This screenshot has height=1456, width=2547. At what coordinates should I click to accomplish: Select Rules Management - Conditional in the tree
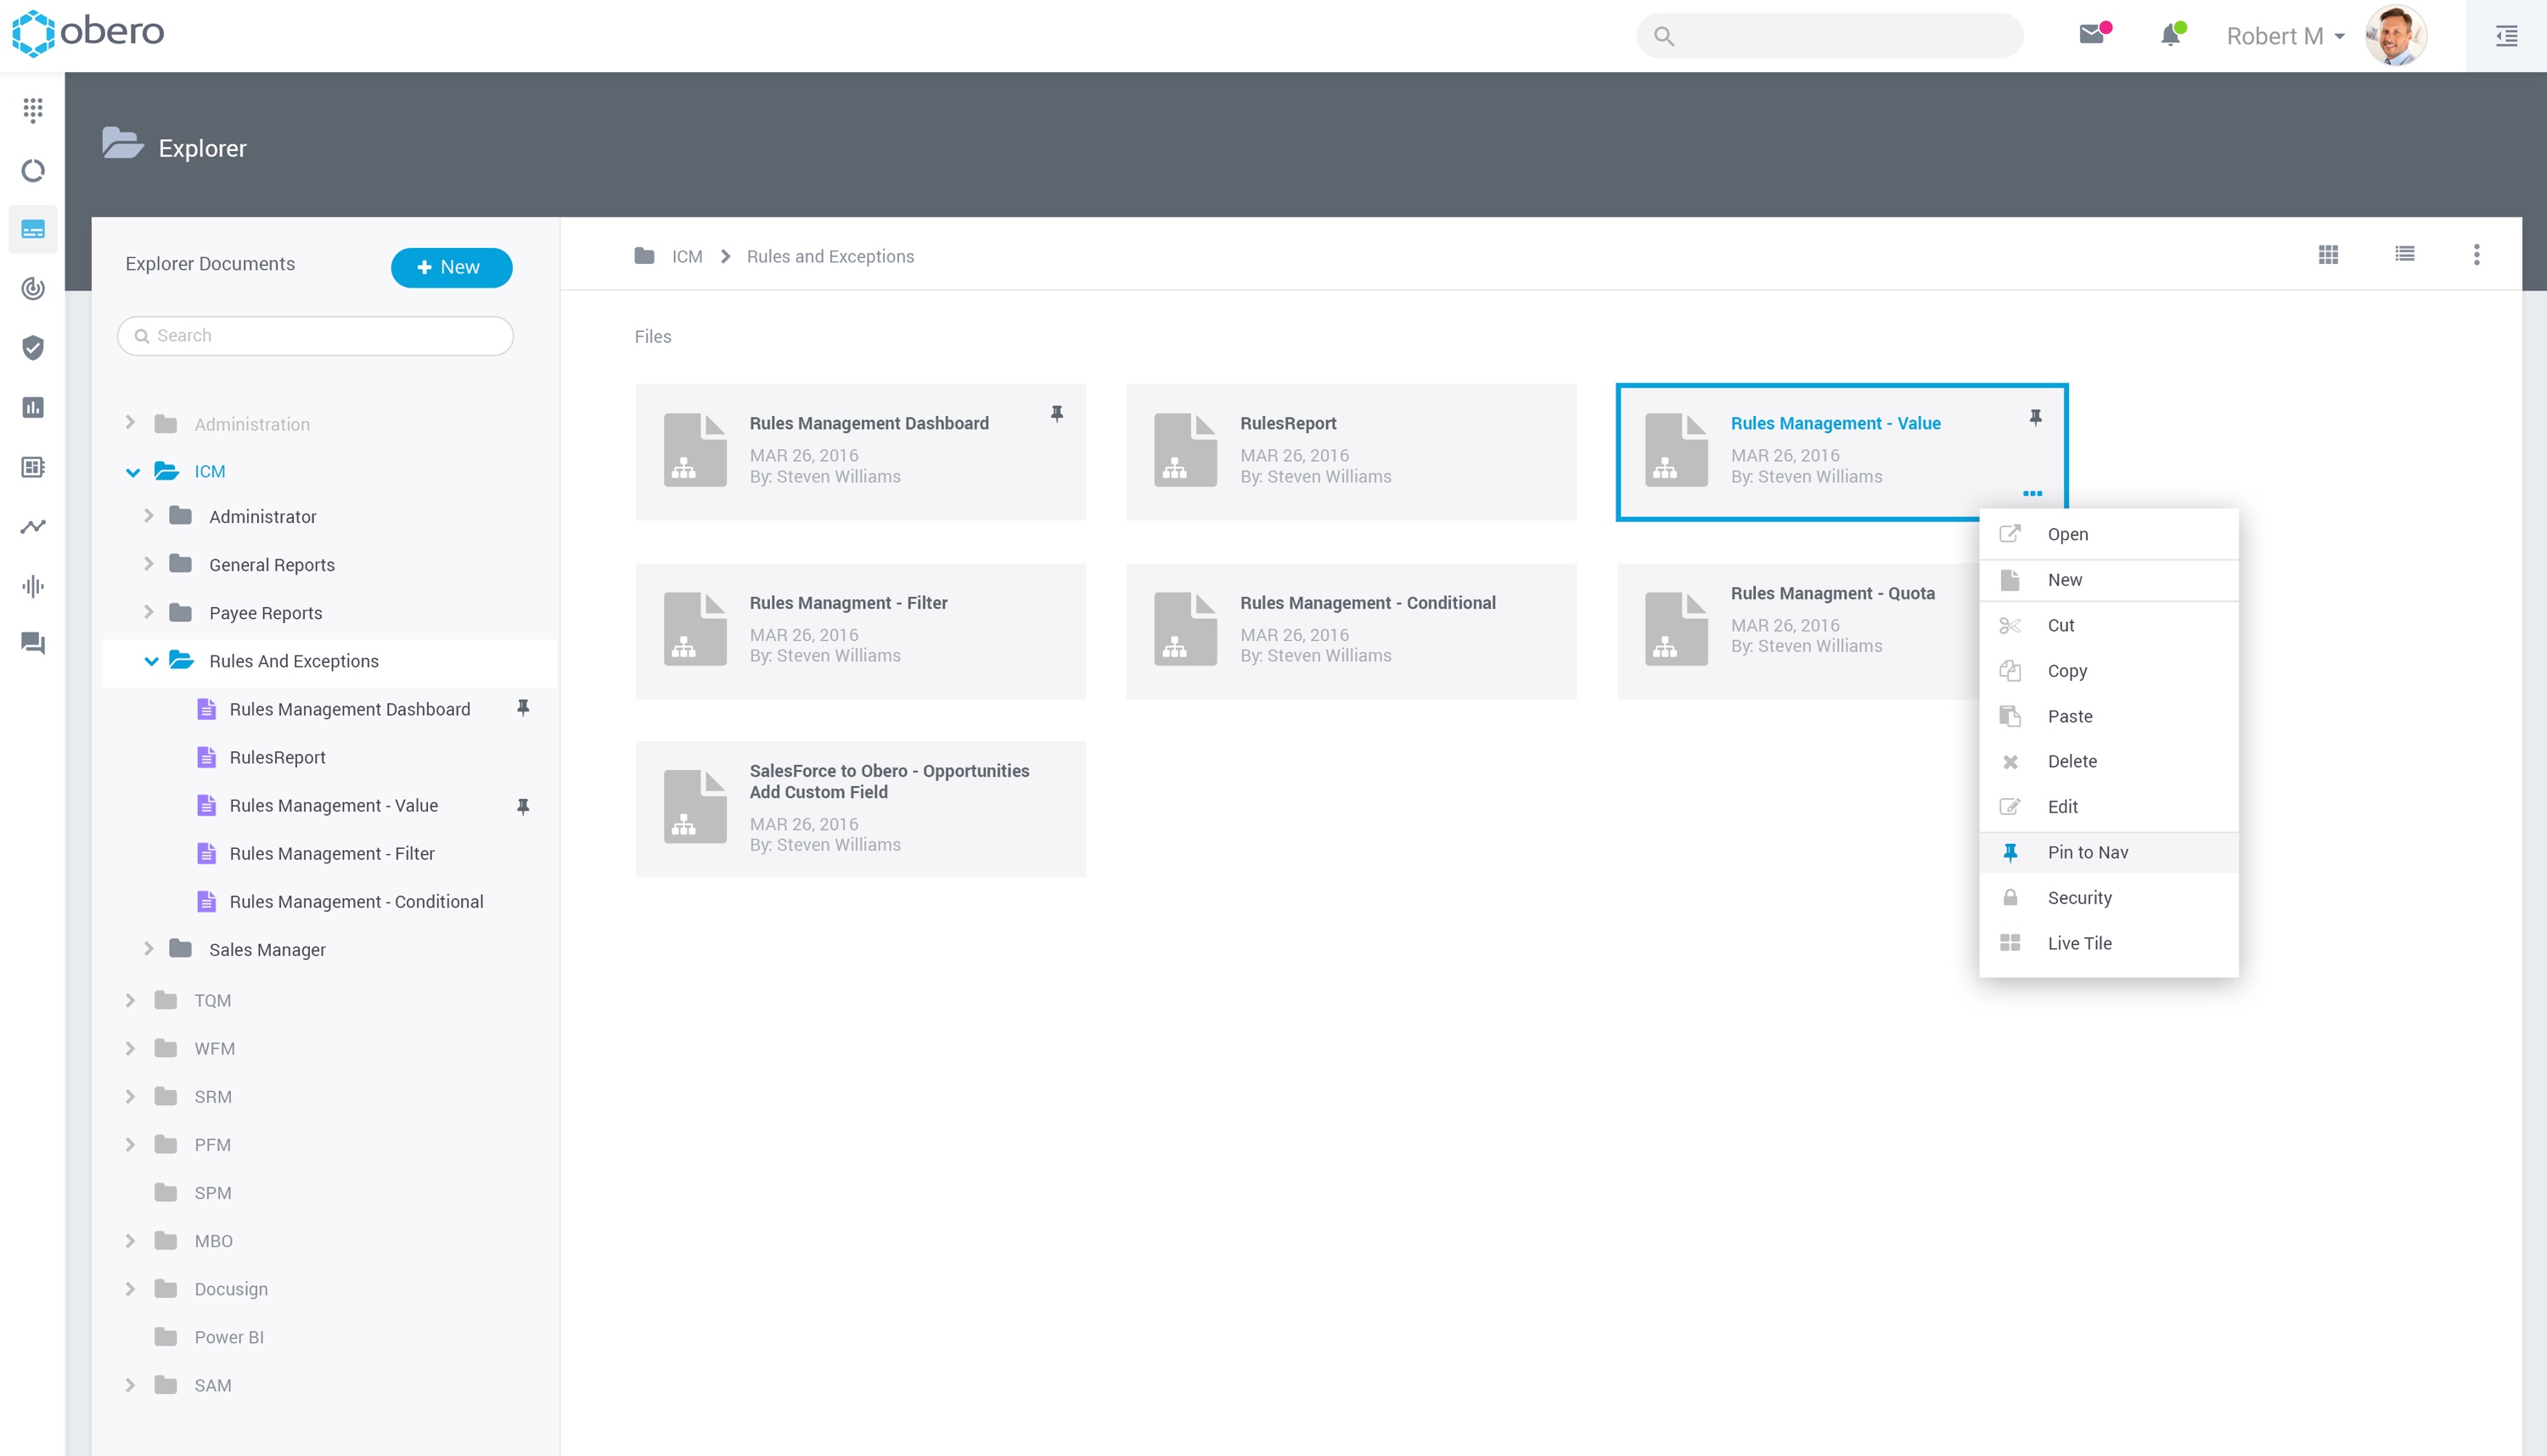point(356,901)
